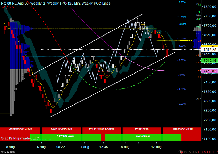Click the '+1,00%' weekly percent label
The height and width of the screenshot is (154, 218).
click(182, 17)
